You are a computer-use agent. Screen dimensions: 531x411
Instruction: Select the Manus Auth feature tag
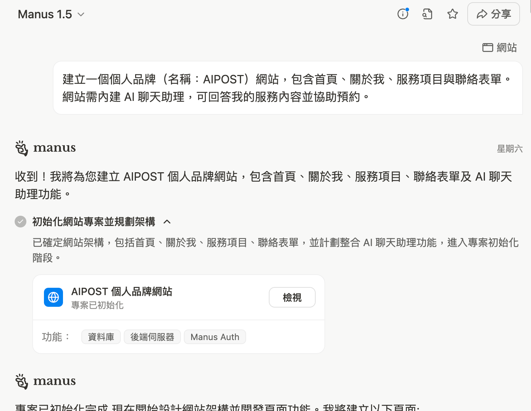point(215,337)
